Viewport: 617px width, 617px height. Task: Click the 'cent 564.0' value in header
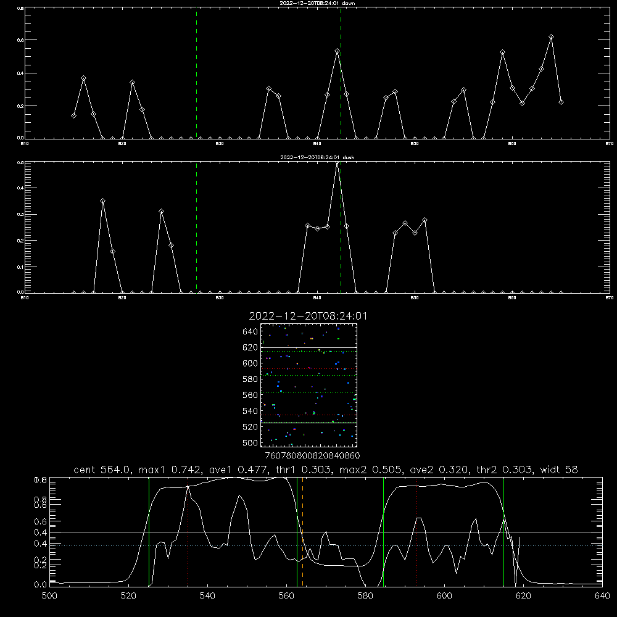[102, 470]
